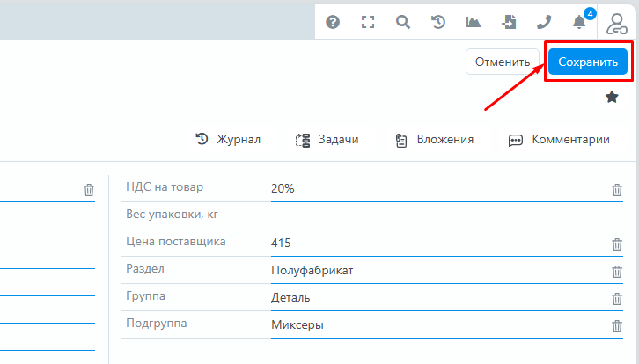Viewport: 639px width, 364px height.
Task: Open the Задачи tab
Action: point(327,139)
